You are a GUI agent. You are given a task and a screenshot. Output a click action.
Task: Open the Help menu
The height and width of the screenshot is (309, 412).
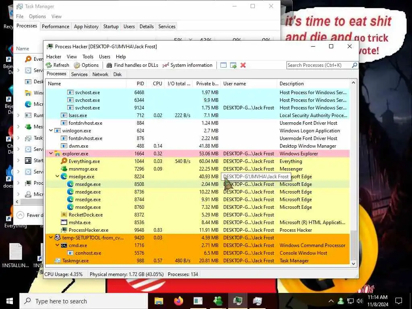[x=121, y=56]
